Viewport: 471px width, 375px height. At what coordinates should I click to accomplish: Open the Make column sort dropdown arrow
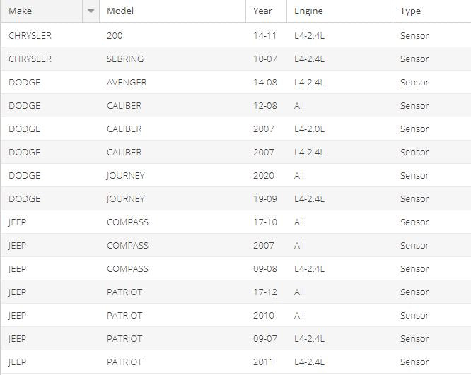[91, 11]
